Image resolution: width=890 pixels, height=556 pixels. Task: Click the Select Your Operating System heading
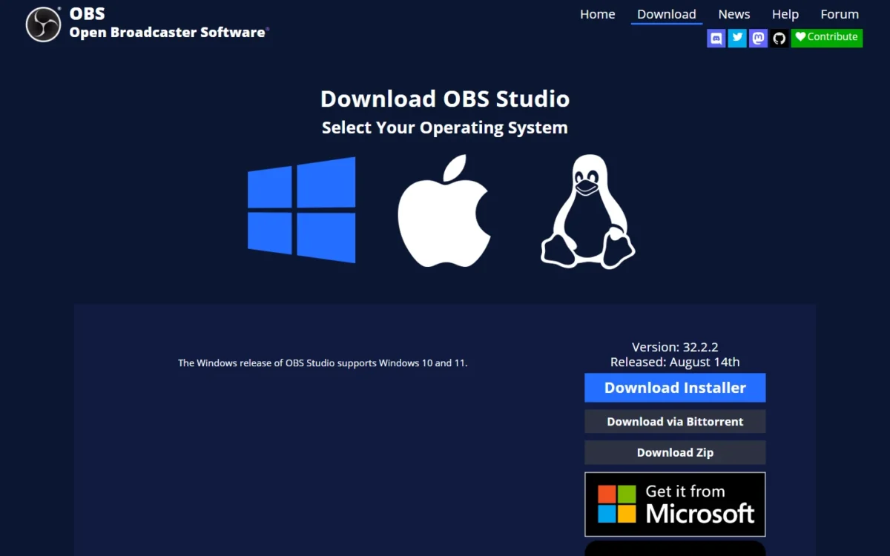(x=445, y=128)
